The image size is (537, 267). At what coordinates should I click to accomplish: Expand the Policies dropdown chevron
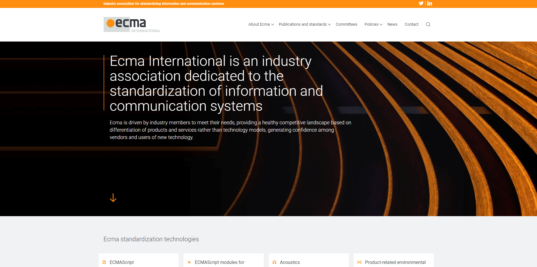381,25
